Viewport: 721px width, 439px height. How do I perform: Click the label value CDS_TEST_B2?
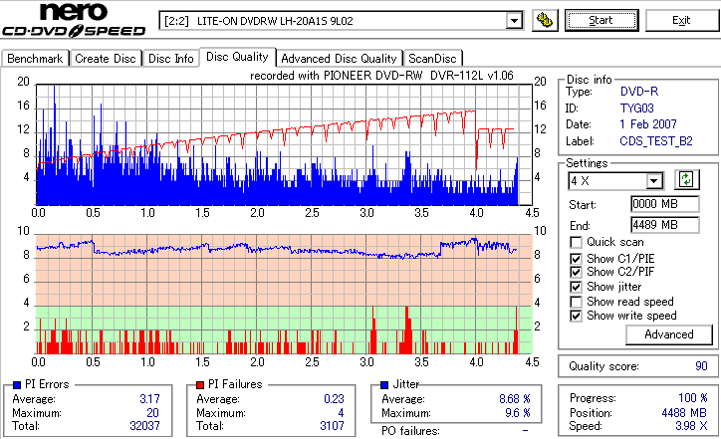[656, 141]
